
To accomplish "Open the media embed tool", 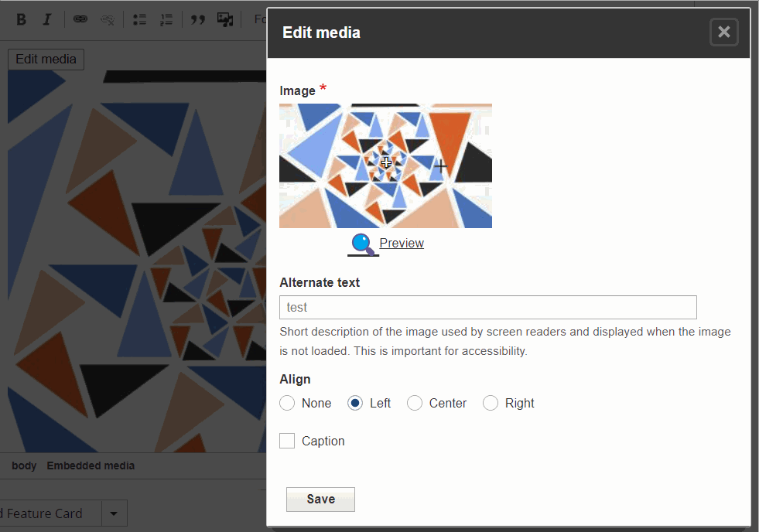I will [x=225, y=19].
